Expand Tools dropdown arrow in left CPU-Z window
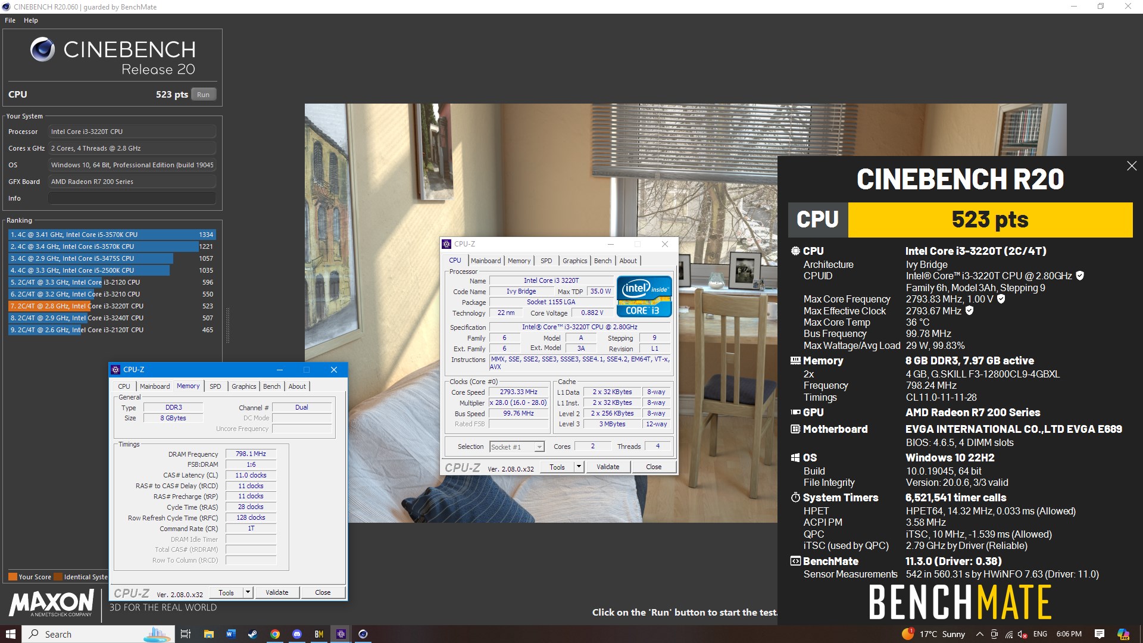Viewport: 1143px width, 643px height. click(x=248, y=592)
